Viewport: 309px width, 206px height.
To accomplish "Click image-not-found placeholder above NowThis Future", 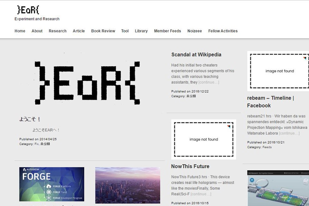I will (x=203, y=139).
